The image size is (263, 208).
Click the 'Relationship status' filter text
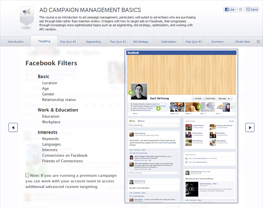tap(59, 100)
